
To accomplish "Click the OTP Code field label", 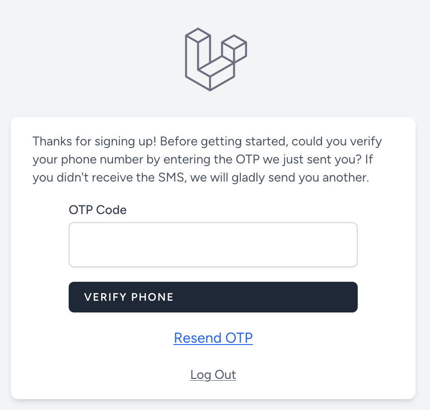I will pyautogui.click(x=98, y=210).
